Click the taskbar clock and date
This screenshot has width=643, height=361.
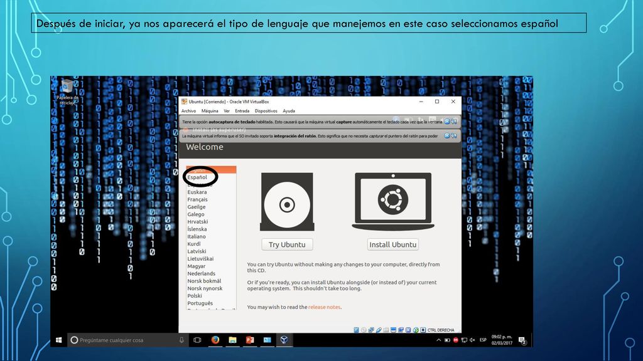[502, 340]
